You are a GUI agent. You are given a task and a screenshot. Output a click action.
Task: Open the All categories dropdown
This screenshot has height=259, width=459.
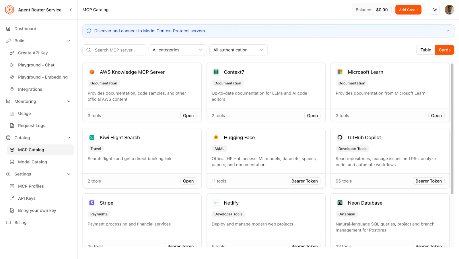178,50
